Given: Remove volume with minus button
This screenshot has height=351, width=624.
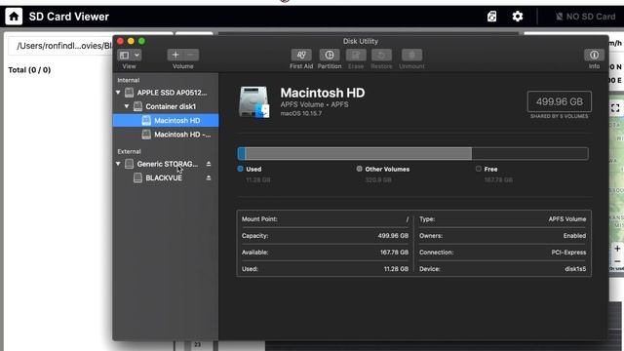Looking at the screenshot, I should (191, 55).
